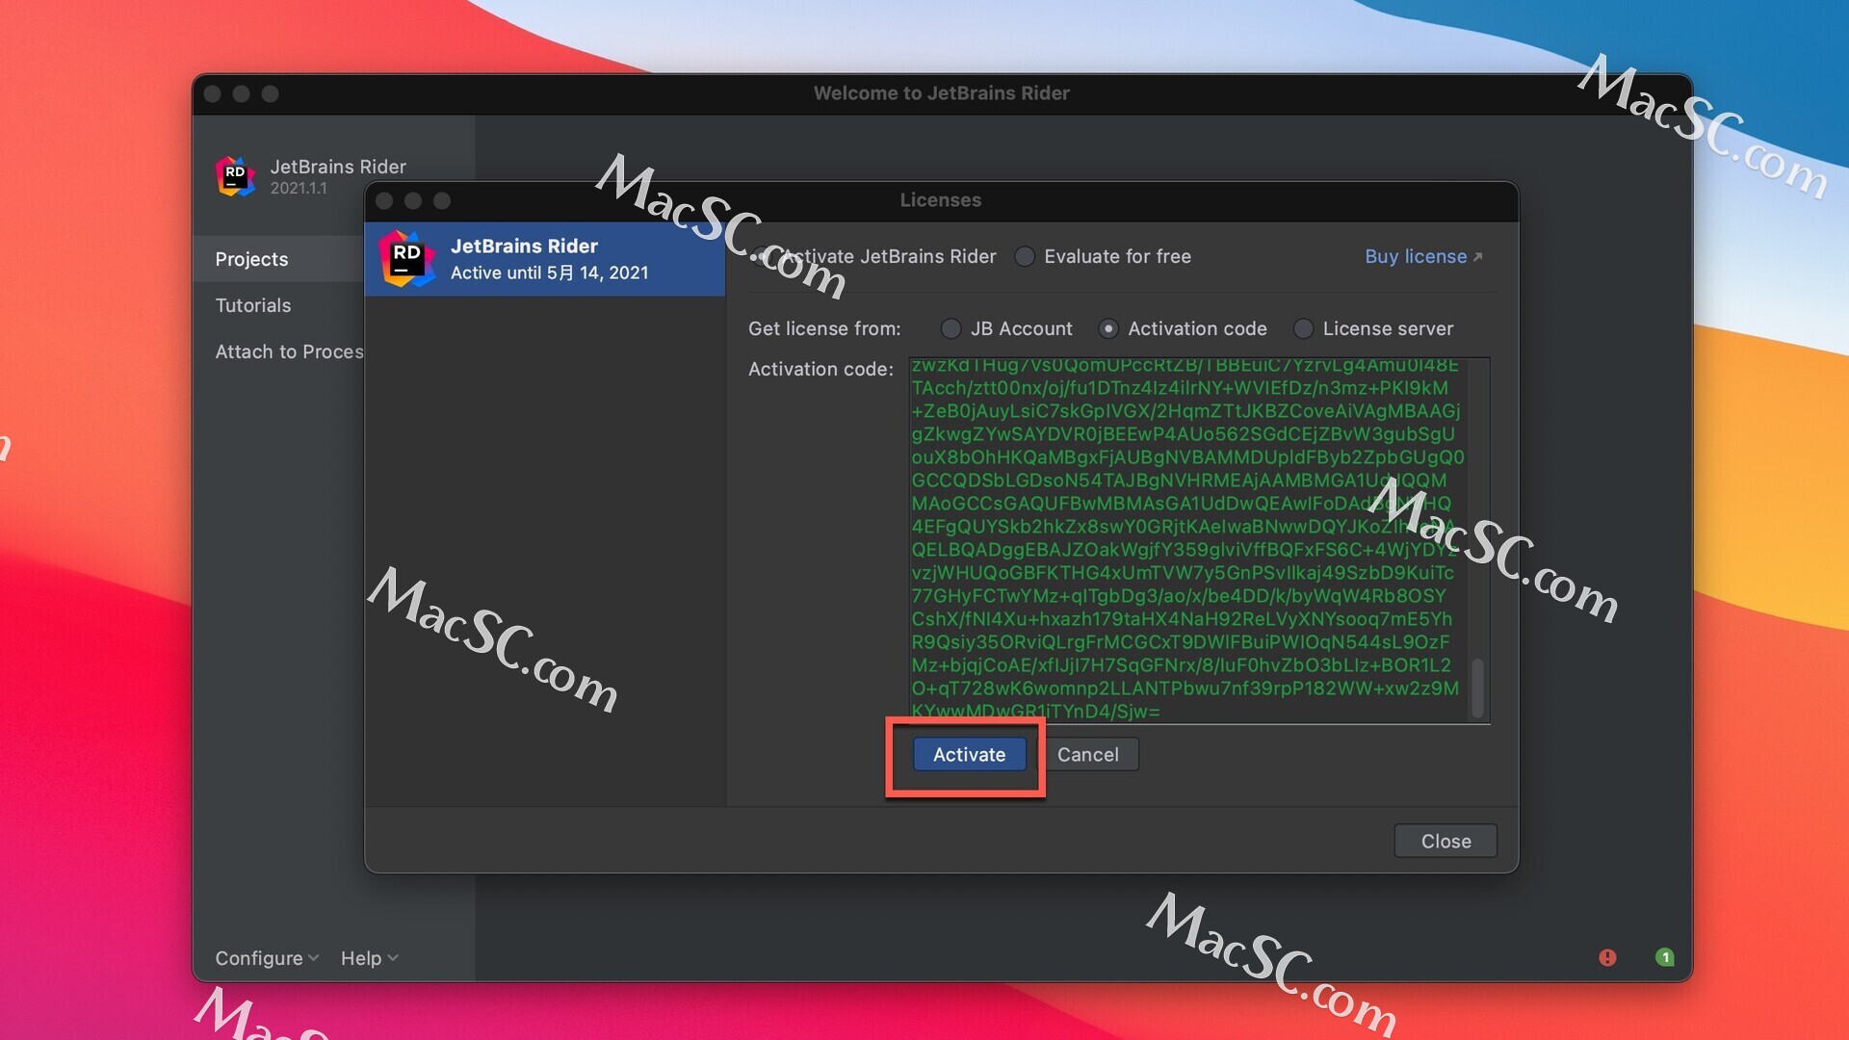Click Licenses dialog minimize dot
Image resolution: width=1849 pixels, height=1040 pixels.
pyautogui.click(x=413, y=200)
